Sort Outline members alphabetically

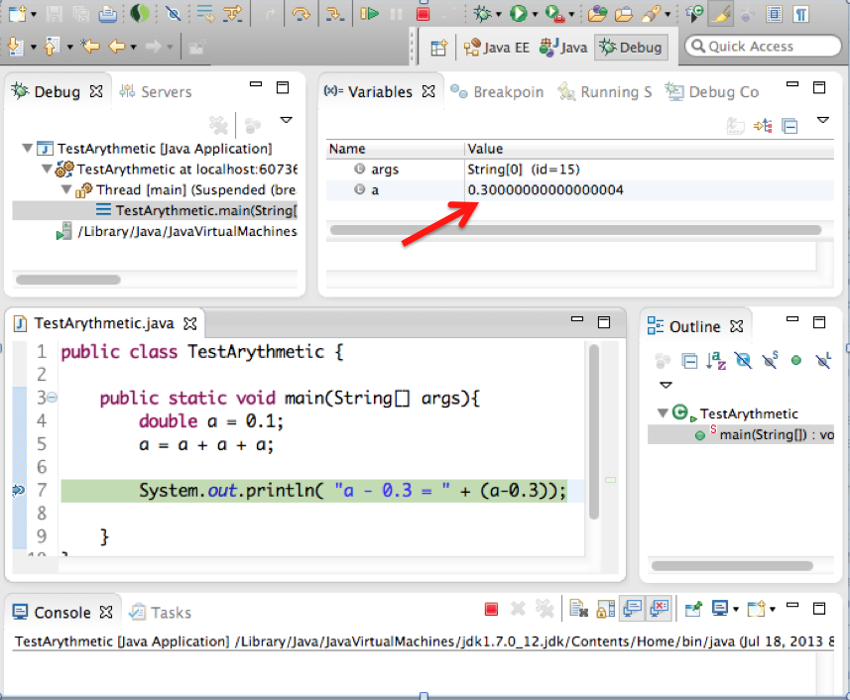[x=715, y=361]
